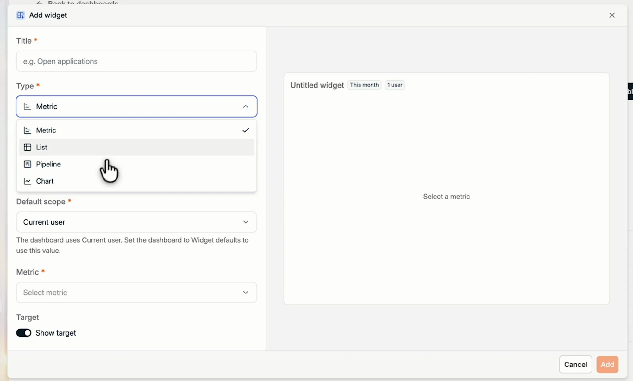Click the Cancel button
The image size is (633, 381).
[x=575, y=365]
